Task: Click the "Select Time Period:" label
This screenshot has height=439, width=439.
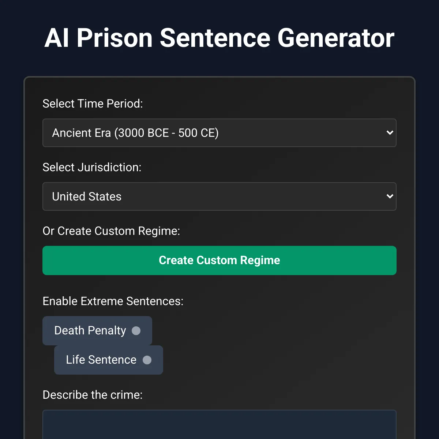Action: tap(93, 104)
